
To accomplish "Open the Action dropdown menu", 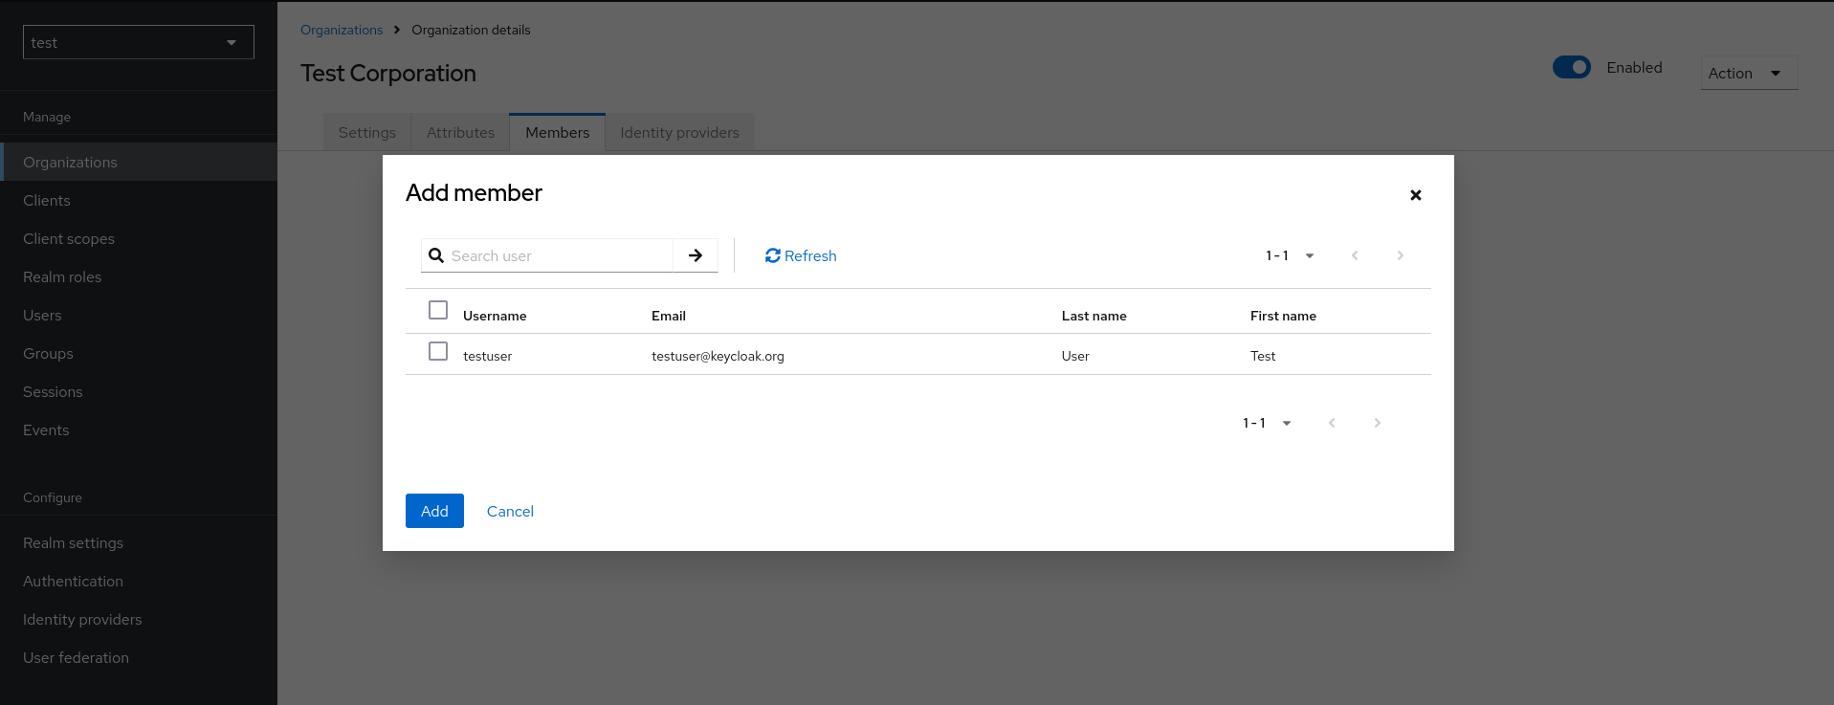I will point(1747,73).
